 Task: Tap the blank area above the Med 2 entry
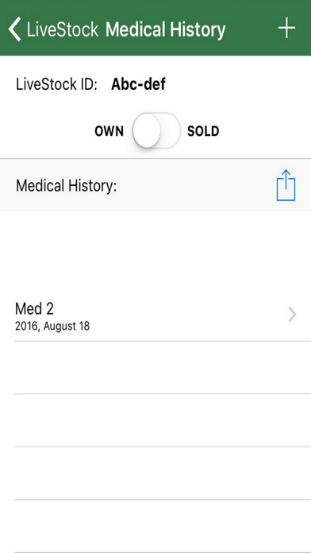click(x=155, y=250)
